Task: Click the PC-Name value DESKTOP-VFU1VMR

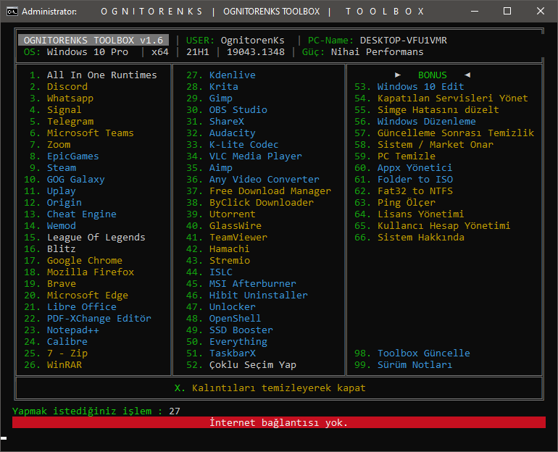Action: [x=403, y=40]
